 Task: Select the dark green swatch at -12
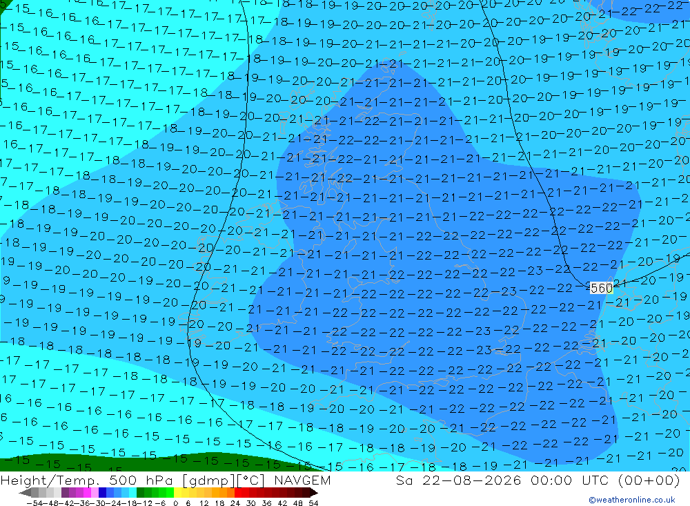coord(140,493)
